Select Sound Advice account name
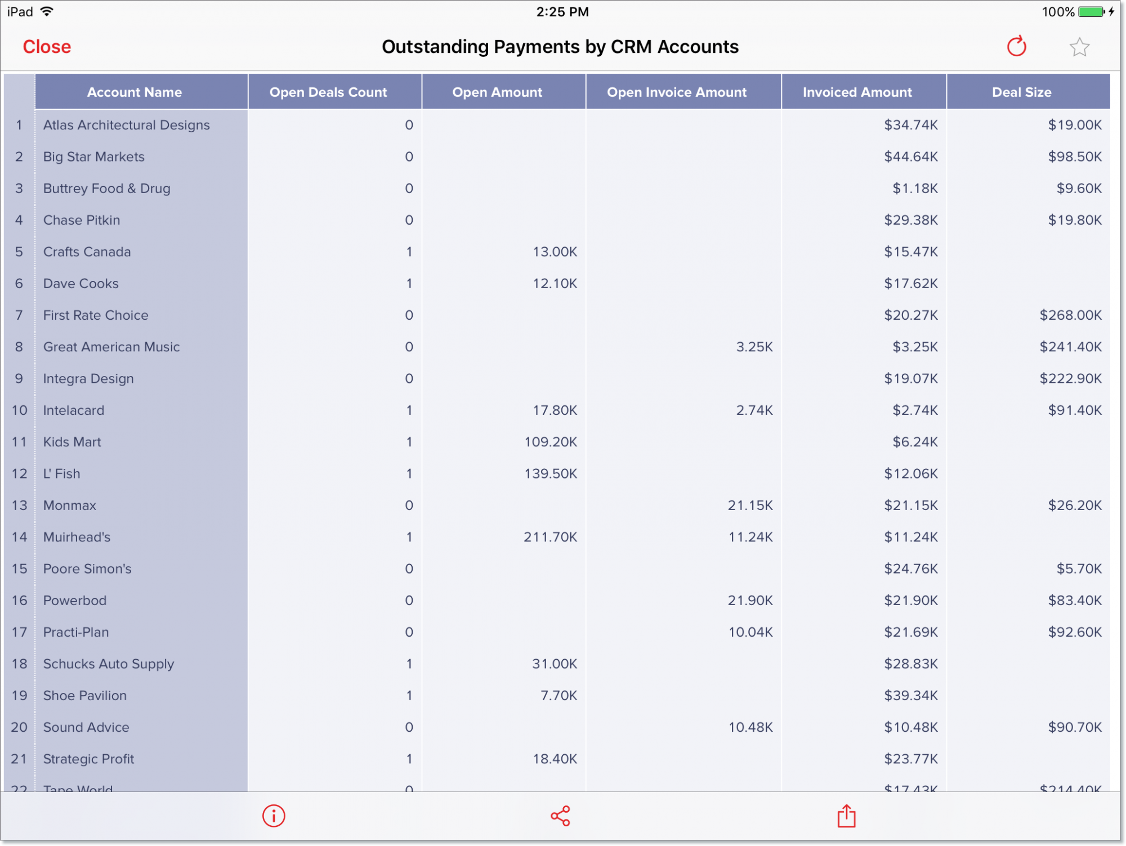1126x846 pixels. (86, 727)
